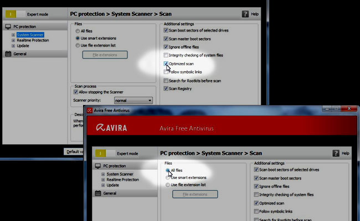
Task: Minimize the Avira Free Antivirus window
Action: (327, 108)
